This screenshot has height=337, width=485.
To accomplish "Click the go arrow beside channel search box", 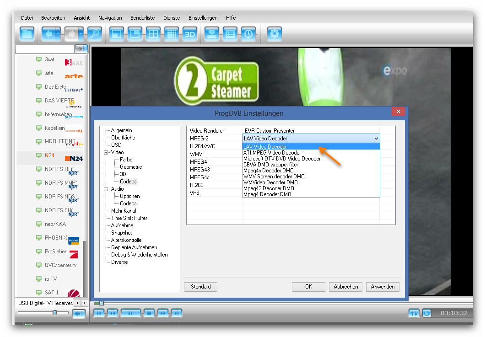I will coord(79,49).
